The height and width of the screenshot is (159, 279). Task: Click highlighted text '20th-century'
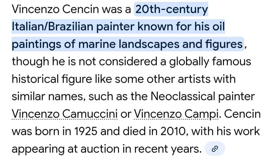(x=171, y=10)
